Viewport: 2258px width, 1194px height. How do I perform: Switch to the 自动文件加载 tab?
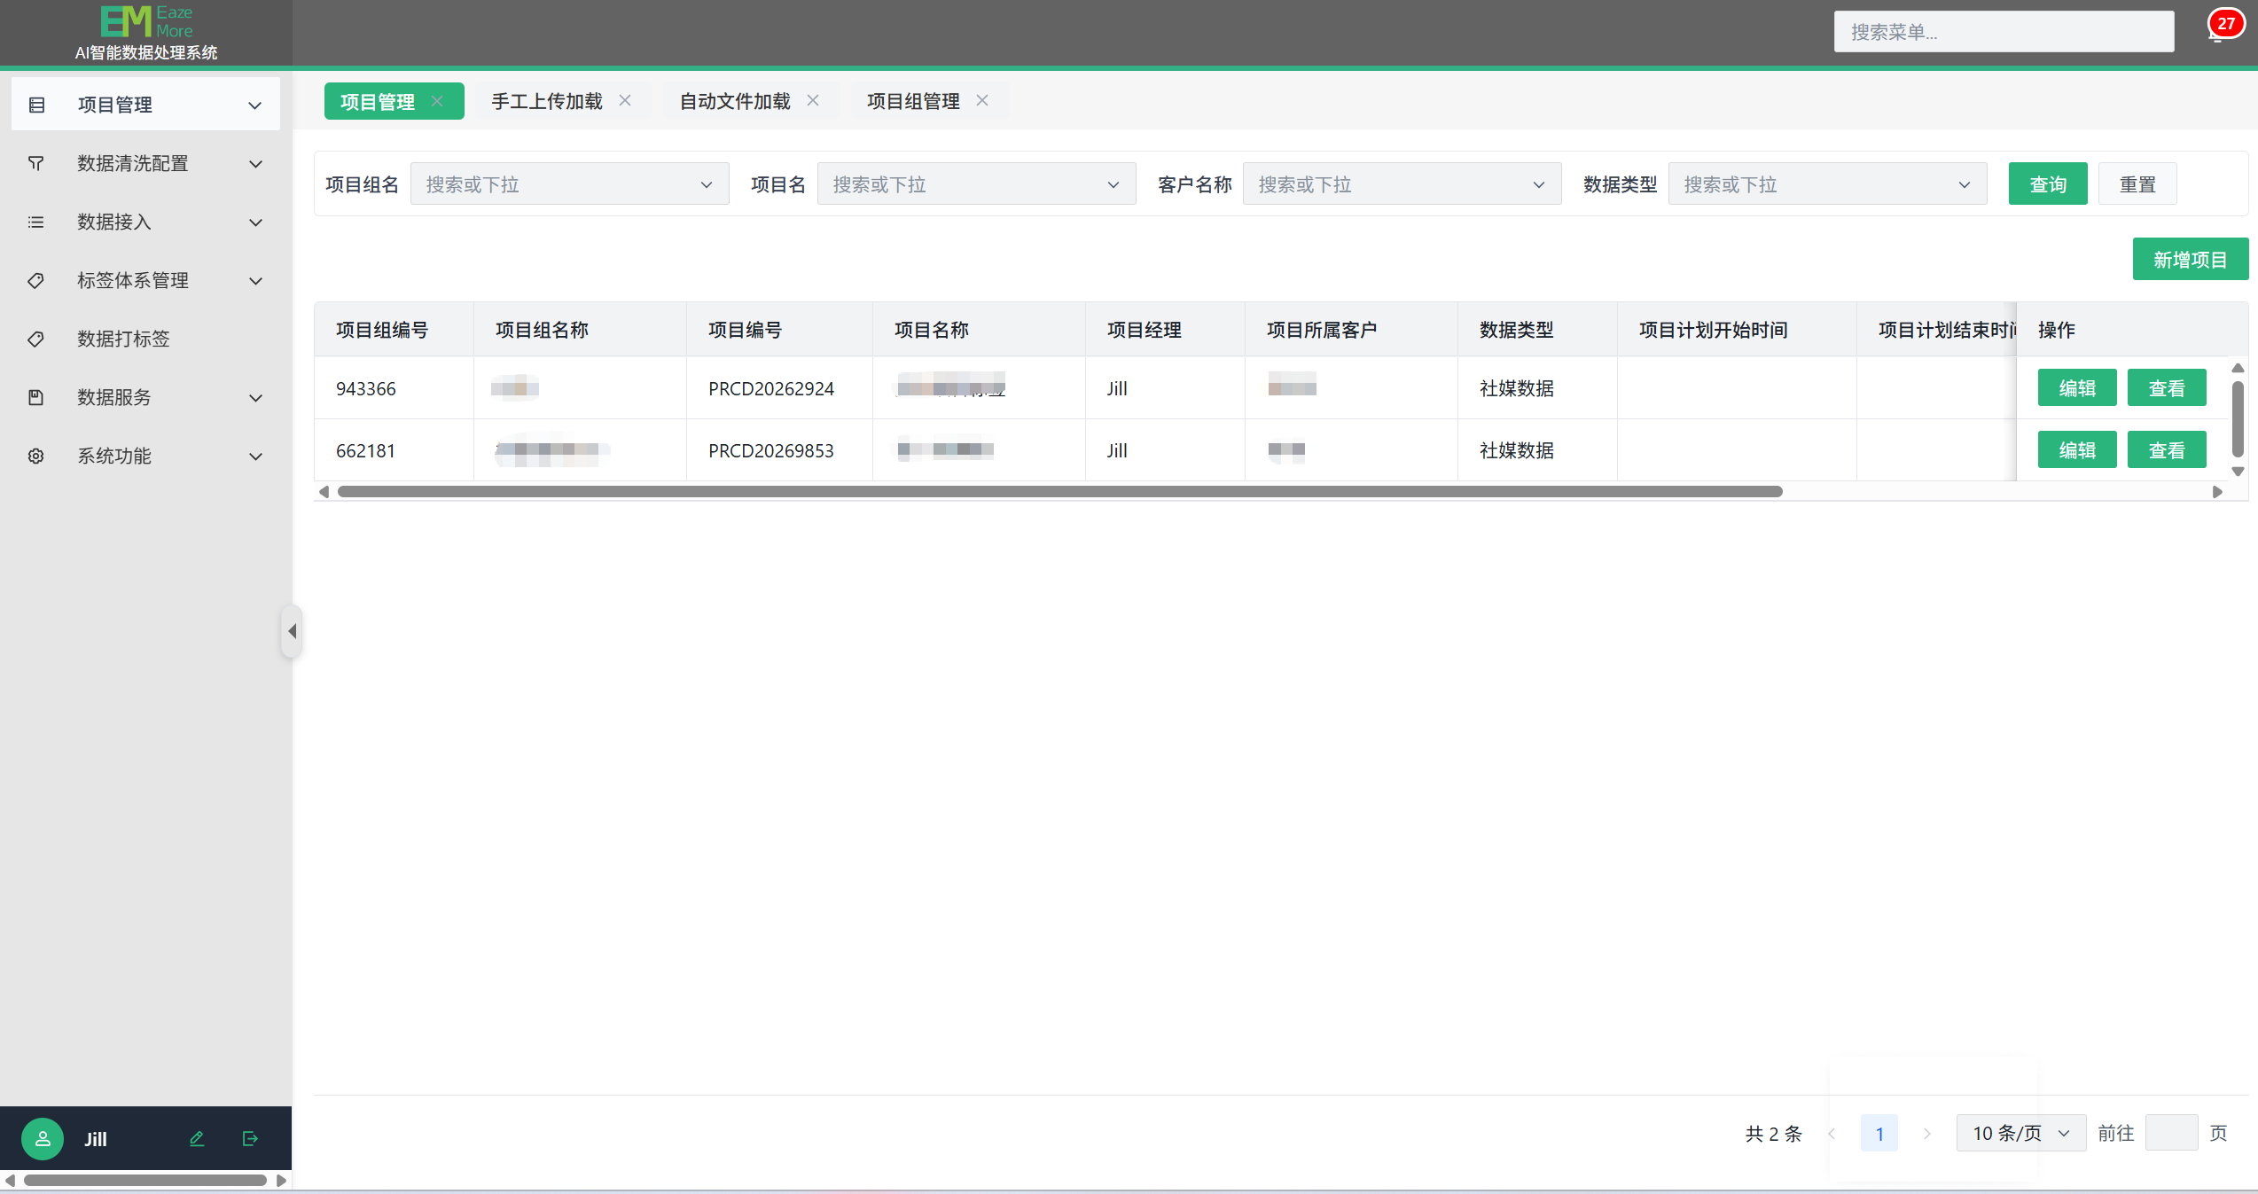point(735,102)
